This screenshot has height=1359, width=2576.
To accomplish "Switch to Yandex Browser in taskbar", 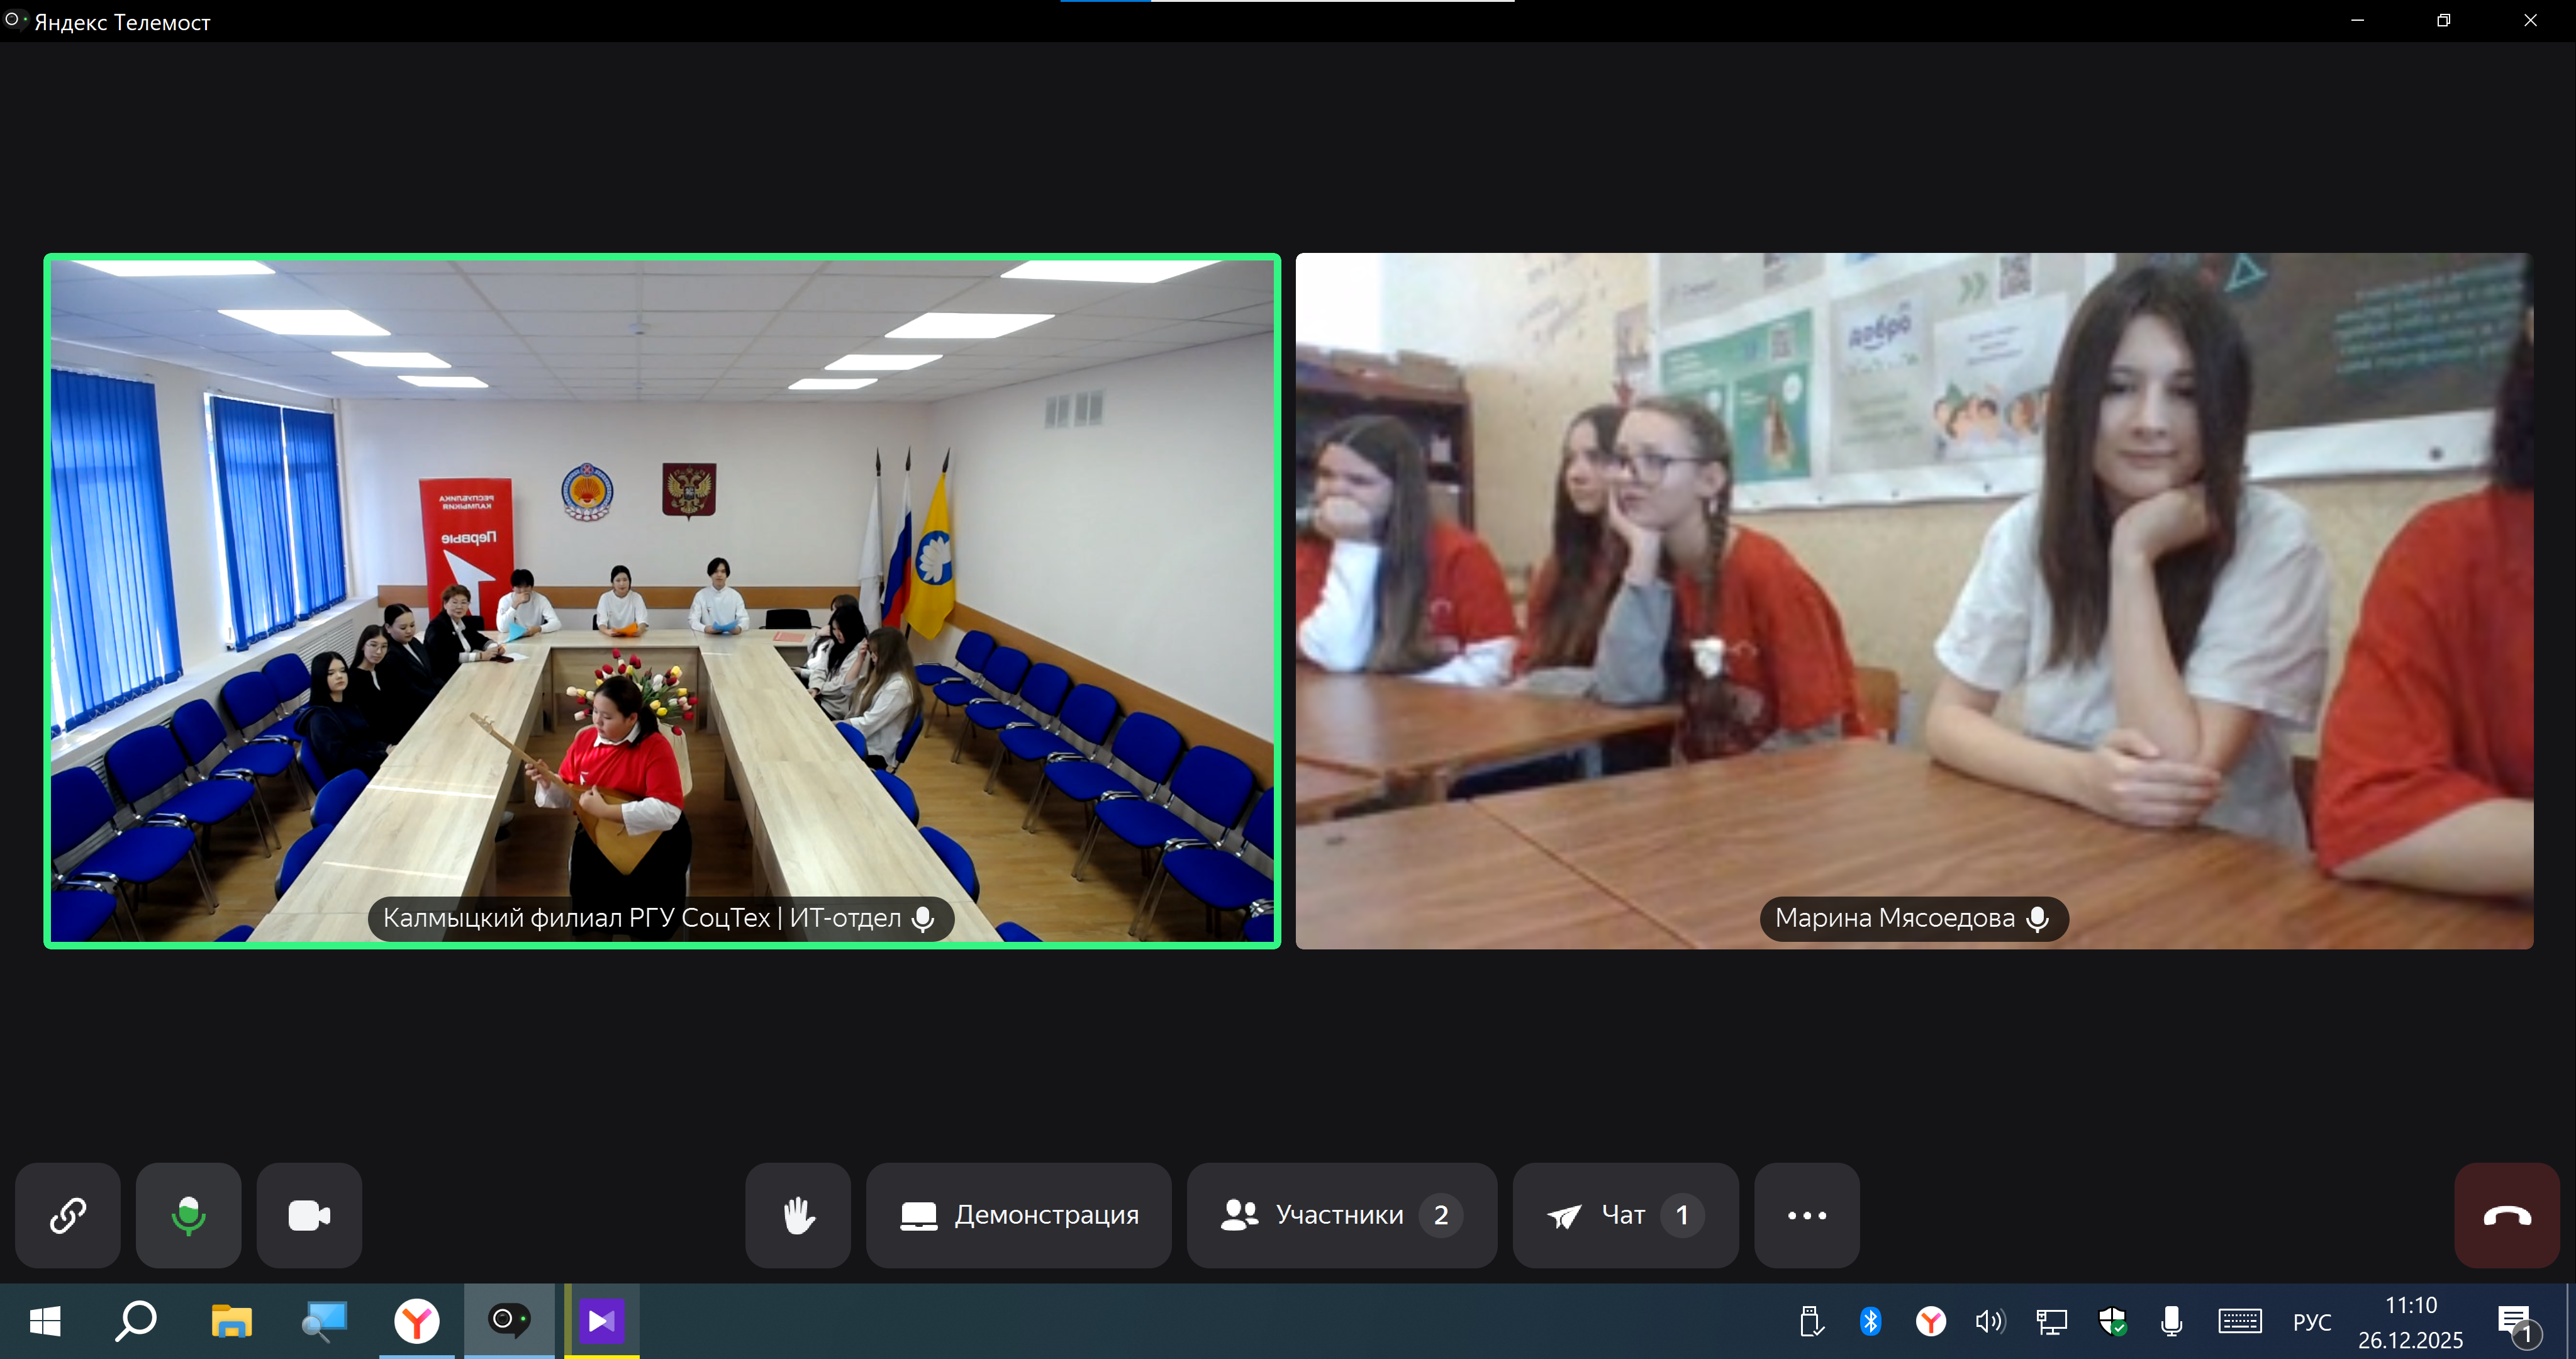I will click(416, 1321).
